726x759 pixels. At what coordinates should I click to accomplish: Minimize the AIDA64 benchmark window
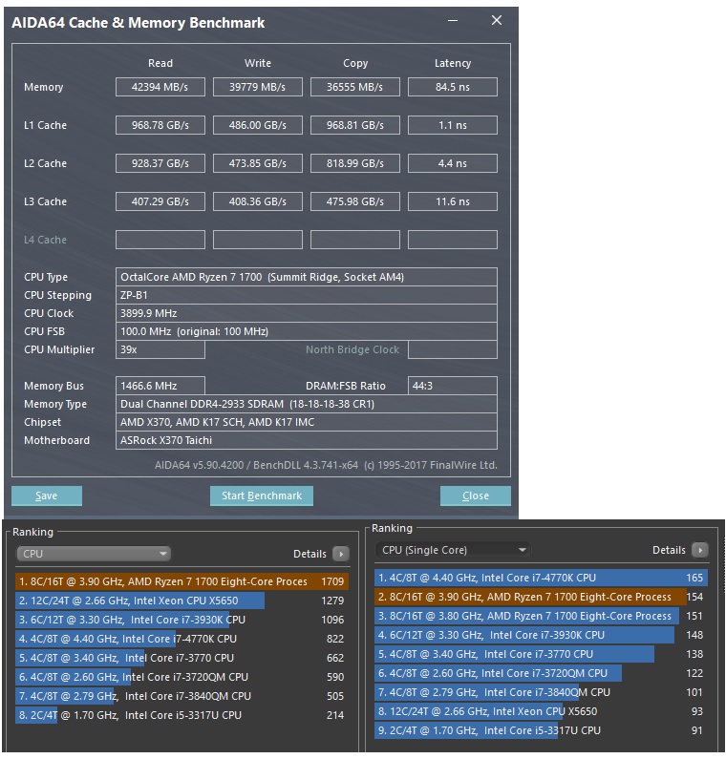point(453,21)
